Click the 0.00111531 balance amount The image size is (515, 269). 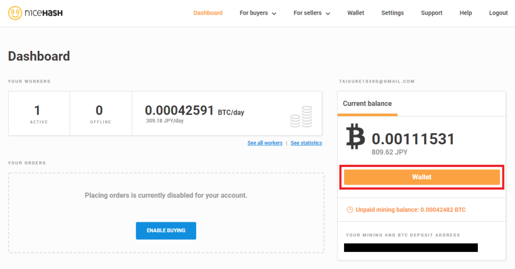[413, 139]
